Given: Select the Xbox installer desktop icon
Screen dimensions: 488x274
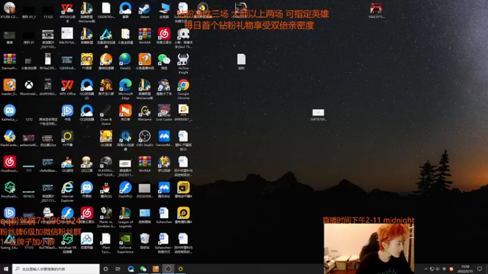Looking at the screenshot, I should [x=29, y=87].
